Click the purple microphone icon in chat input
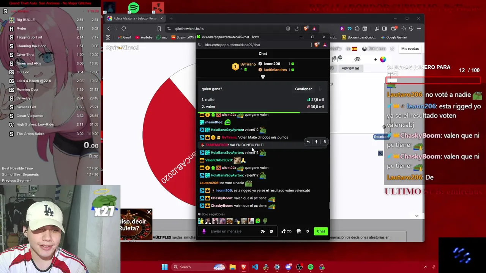Image resolution: width=486 pixels, height=273 pixels. click(x=204, y=231)
